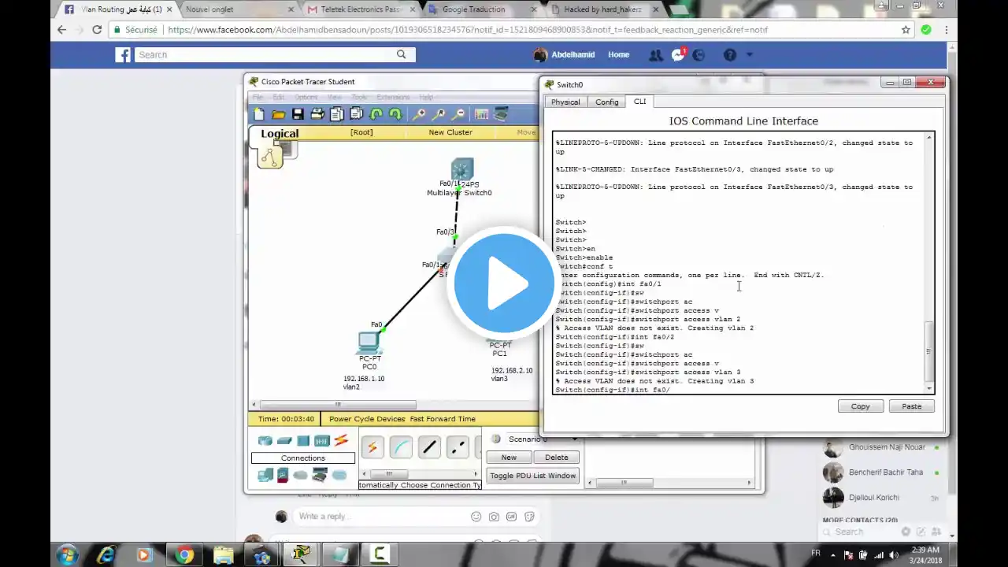1008x567 pixels.
Task: Open Facebook quick help icon
Action: click(730, 55)
